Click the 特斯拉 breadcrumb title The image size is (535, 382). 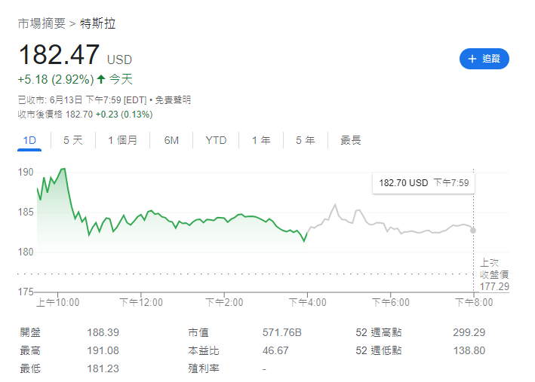point(98,23)
